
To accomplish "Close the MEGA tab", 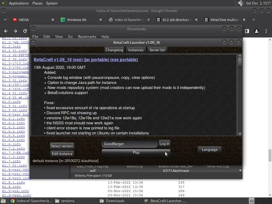I will 53,20.
